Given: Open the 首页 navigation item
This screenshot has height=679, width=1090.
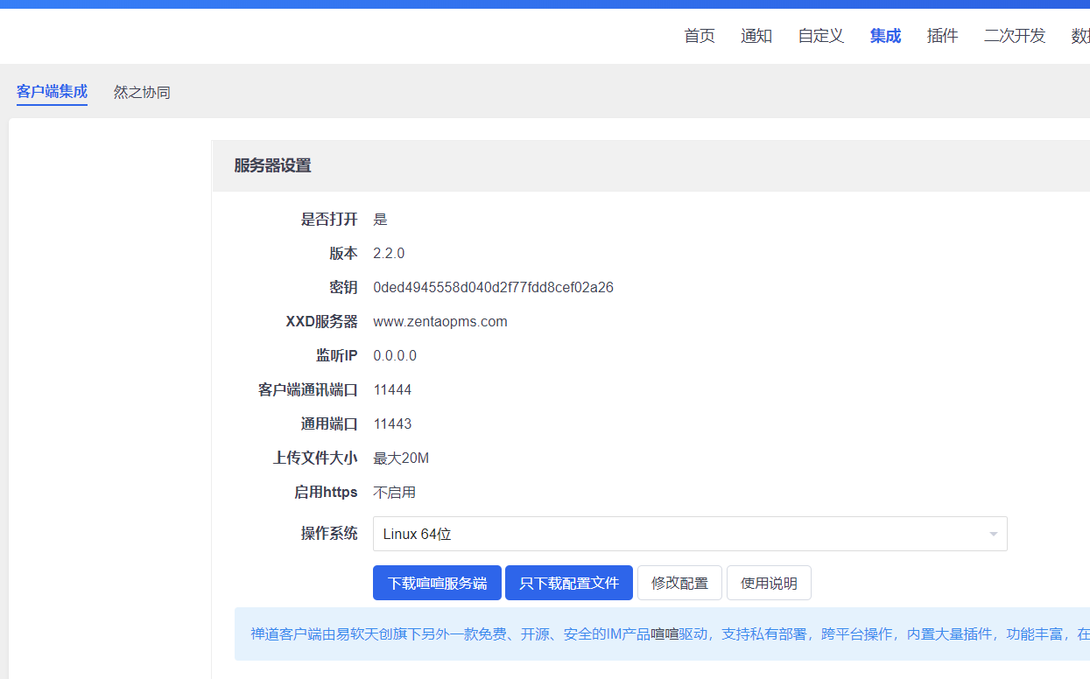Looking at the screenshot, I should tap(699, 36).
